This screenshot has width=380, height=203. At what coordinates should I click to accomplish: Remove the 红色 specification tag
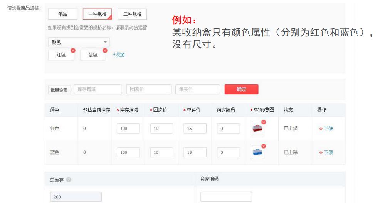point(73,50)
